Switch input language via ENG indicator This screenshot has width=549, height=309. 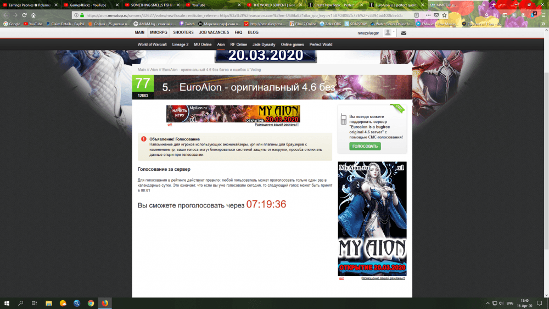coord(509,303)
